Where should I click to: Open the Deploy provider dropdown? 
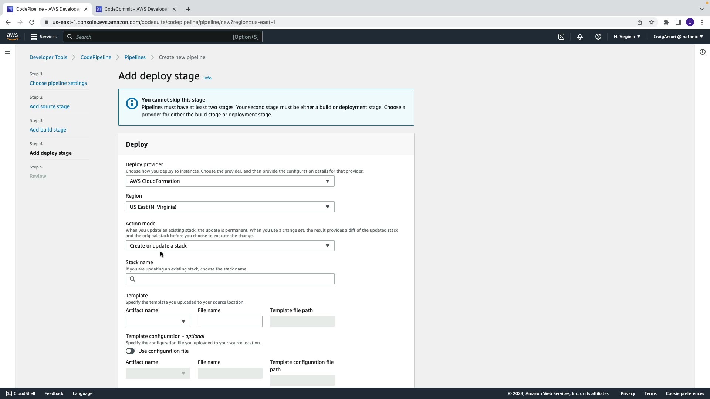pos(230,181)
